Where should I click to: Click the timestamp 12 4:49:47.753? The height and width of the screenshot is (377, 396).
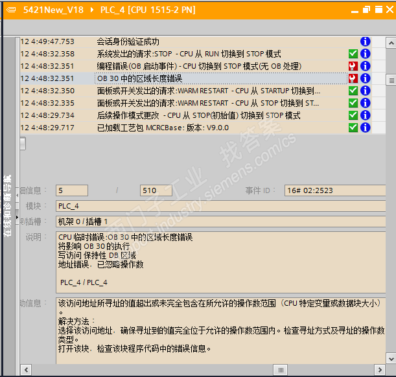[47, 41]
